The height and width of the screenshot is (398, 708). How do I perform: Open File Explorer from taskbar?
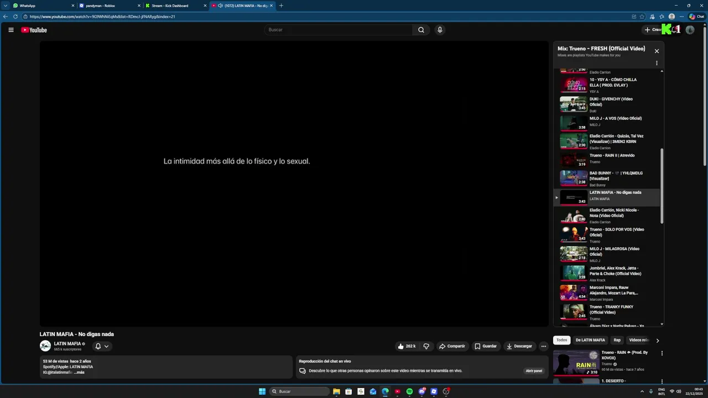click(x=336, y=391)
